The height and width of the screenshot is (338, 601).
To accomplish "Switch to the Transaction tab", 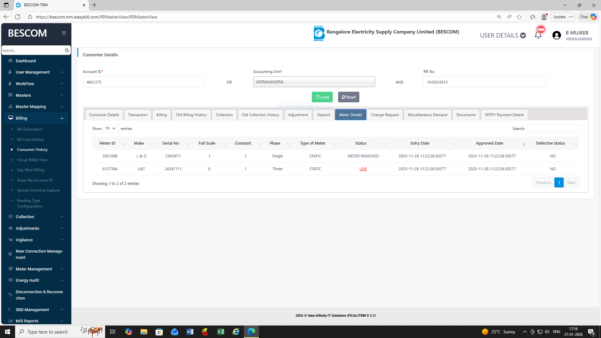I will [x=137, y=115].
